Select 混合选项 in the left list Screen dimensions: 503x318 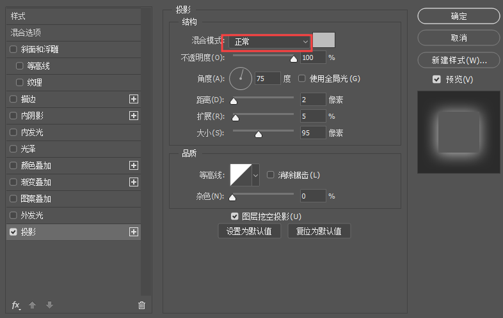coord(74,33)
